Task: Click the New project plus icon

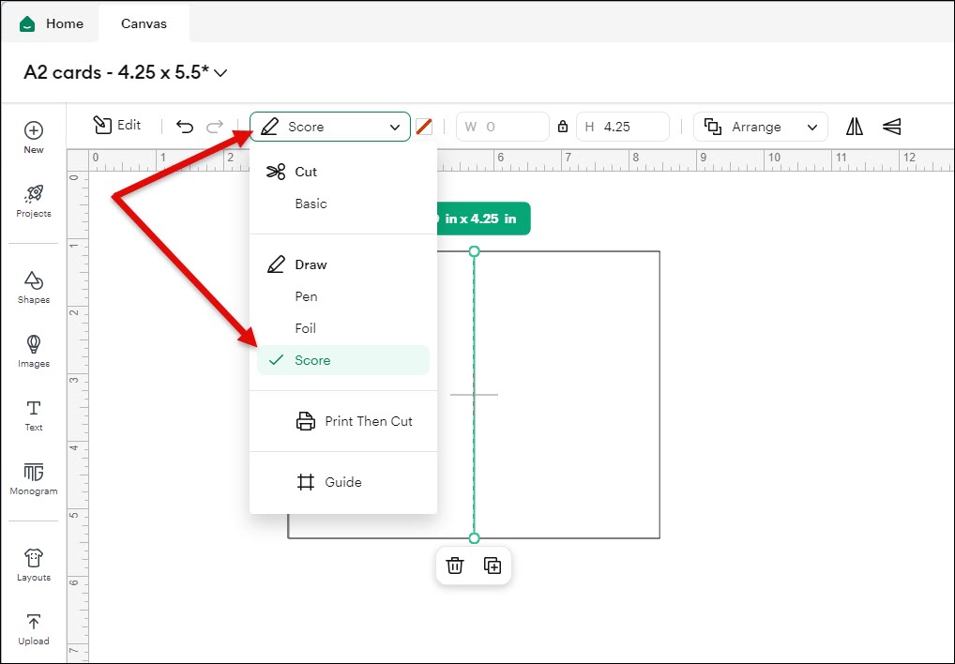Action: click(x=34, y=130)
